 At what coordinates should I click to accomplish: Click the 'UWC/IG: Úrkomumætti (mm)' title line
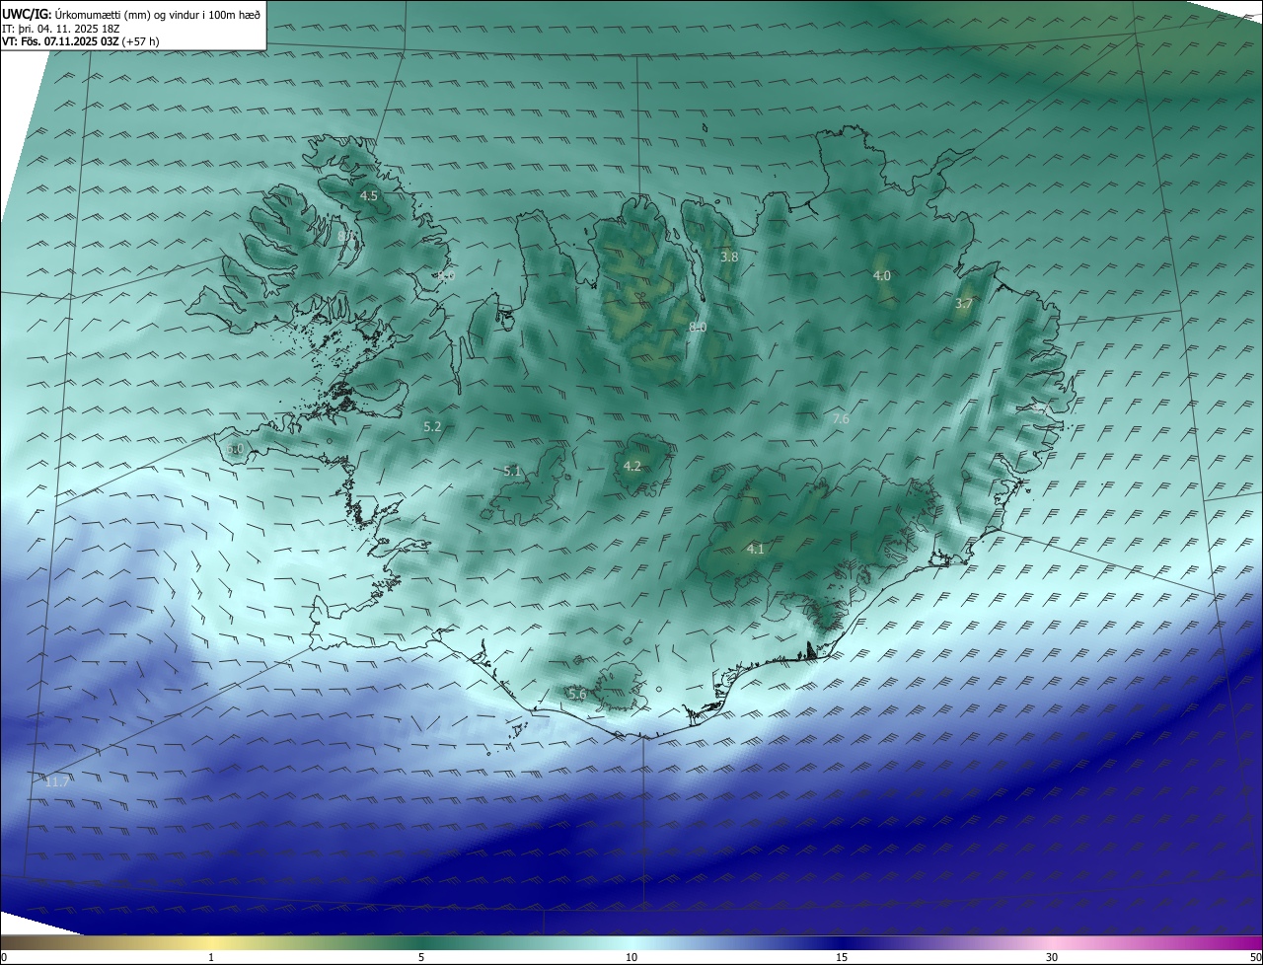[132, 14]
